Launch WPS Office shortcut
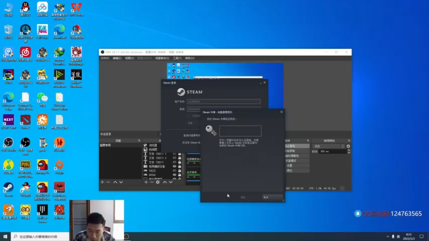 tap(76, 9)
